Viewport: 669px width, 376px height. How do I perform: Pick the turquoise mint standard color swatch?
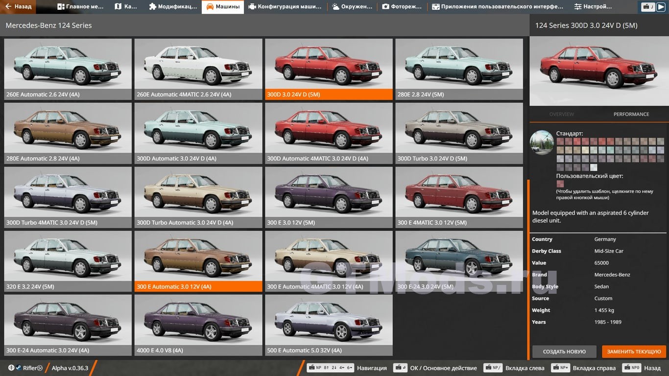tap(610, 150)
